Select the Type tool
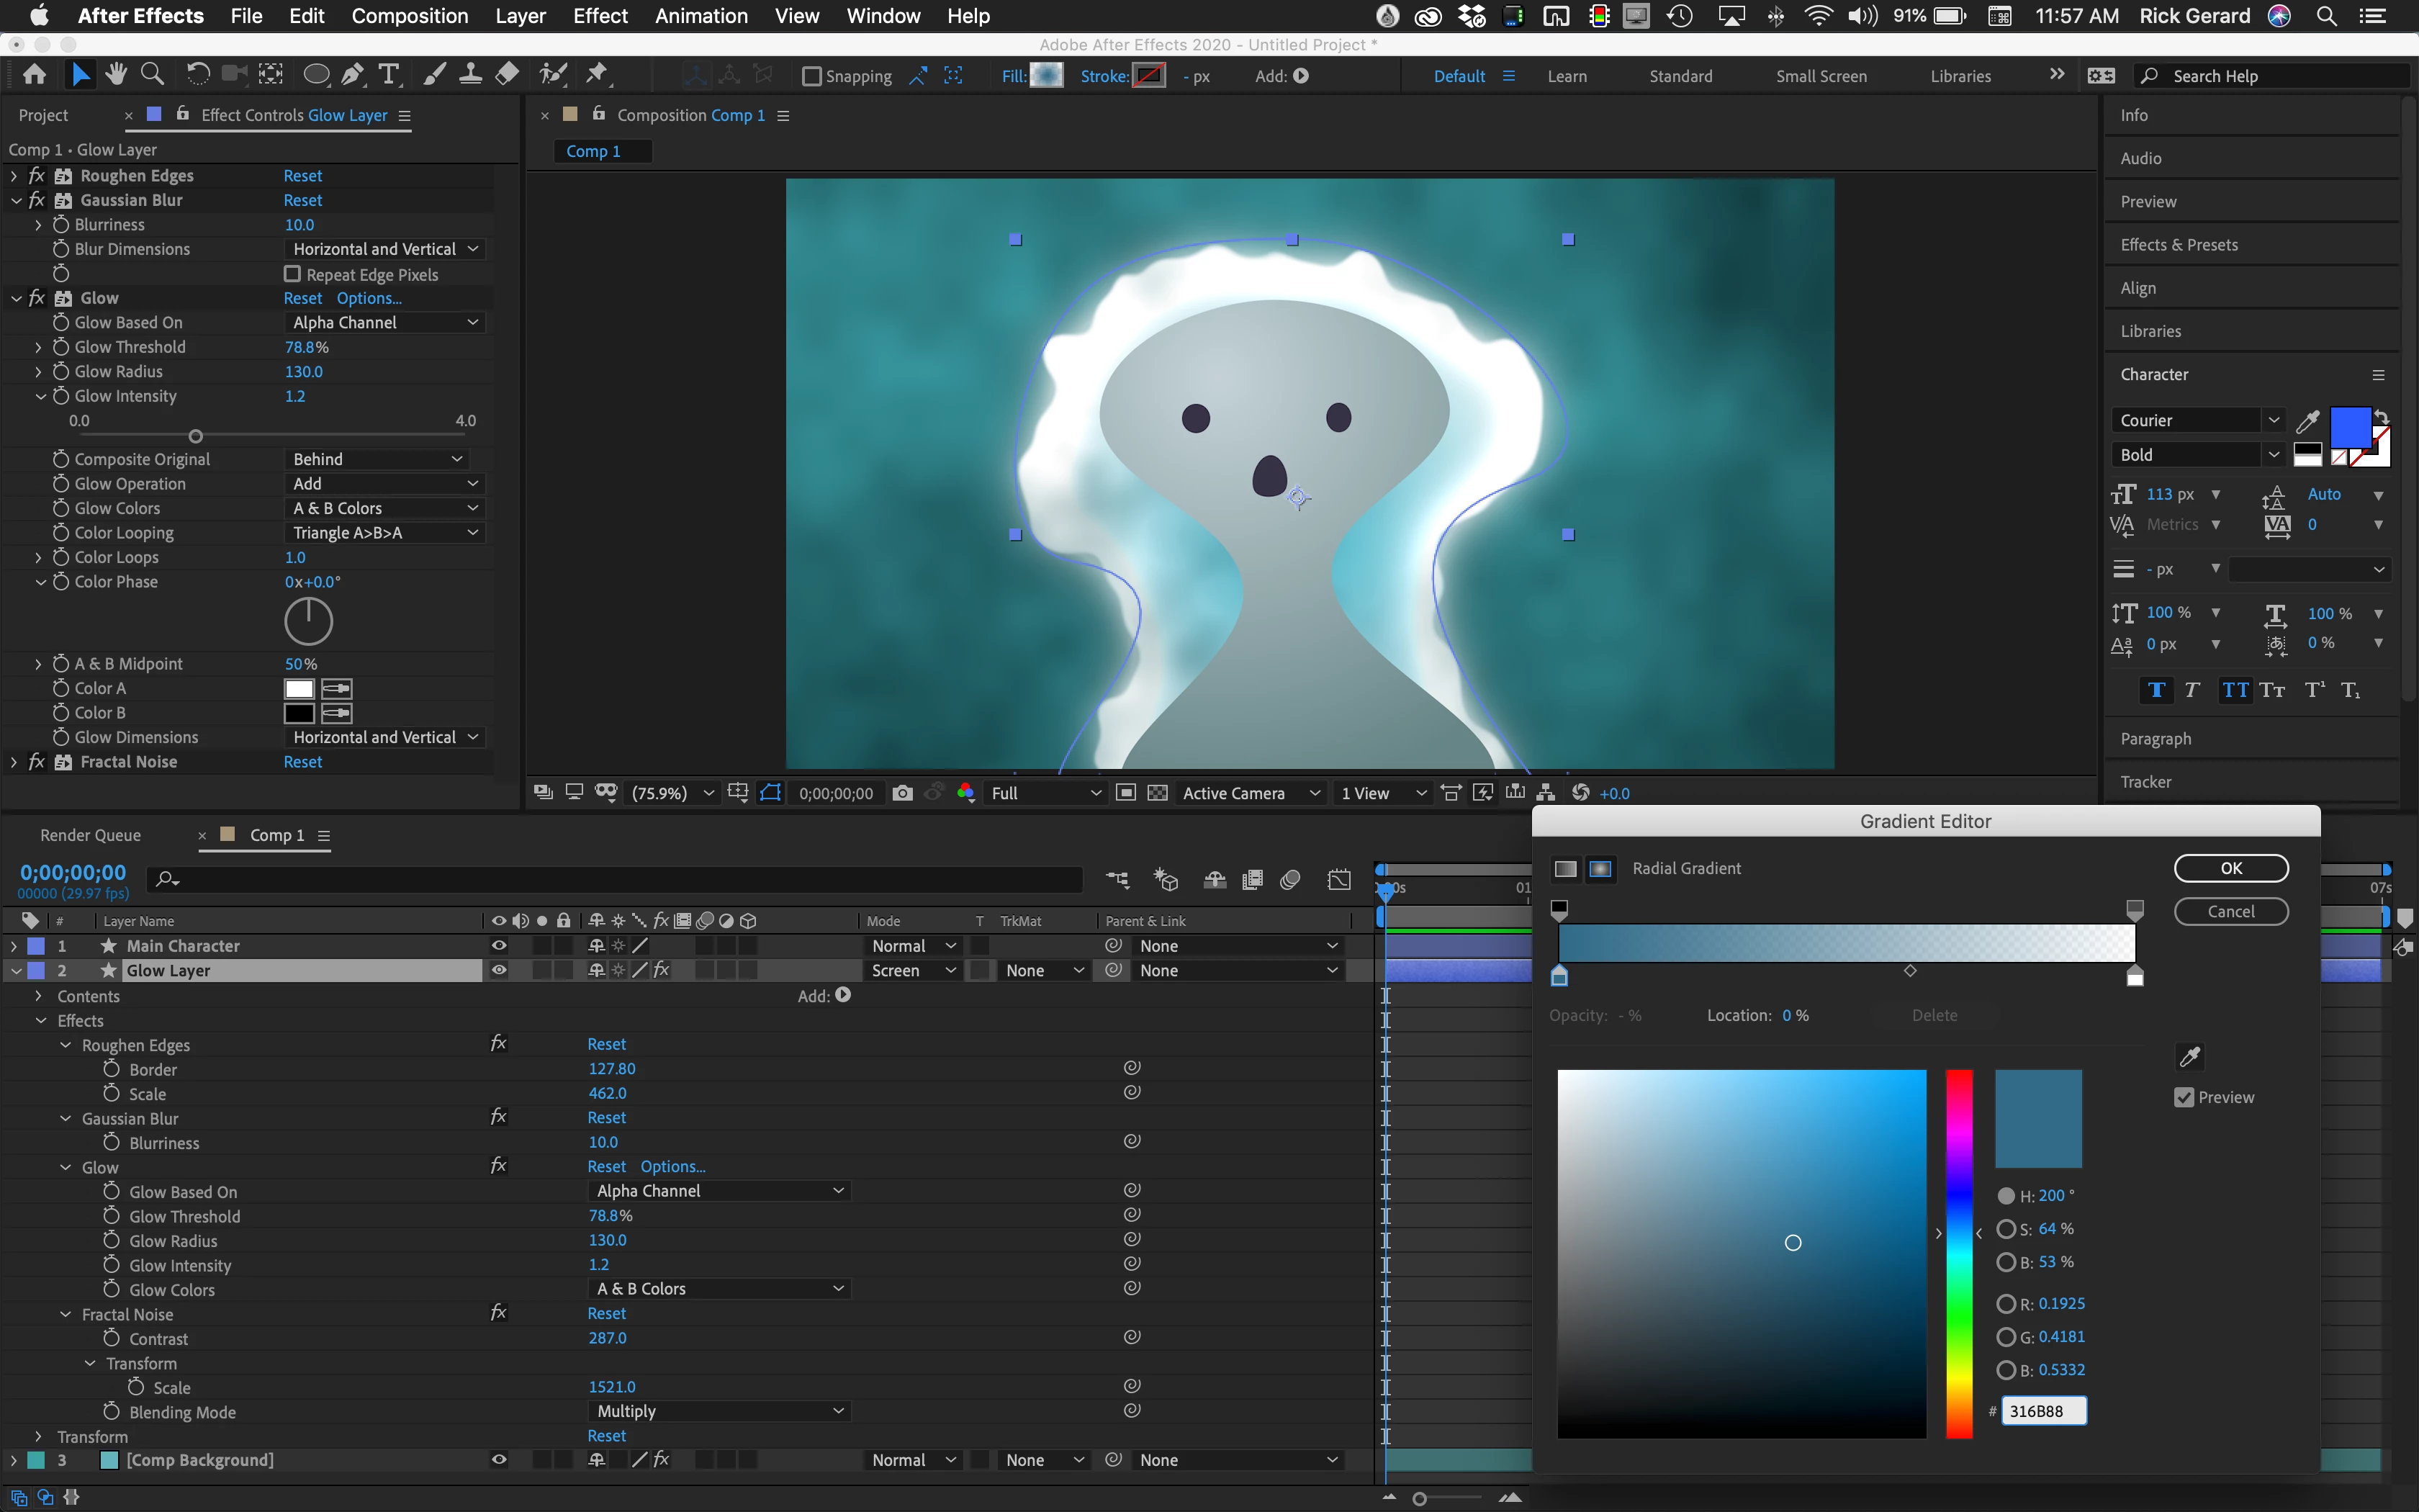2419x1512 pixels. tap(389, 74)
